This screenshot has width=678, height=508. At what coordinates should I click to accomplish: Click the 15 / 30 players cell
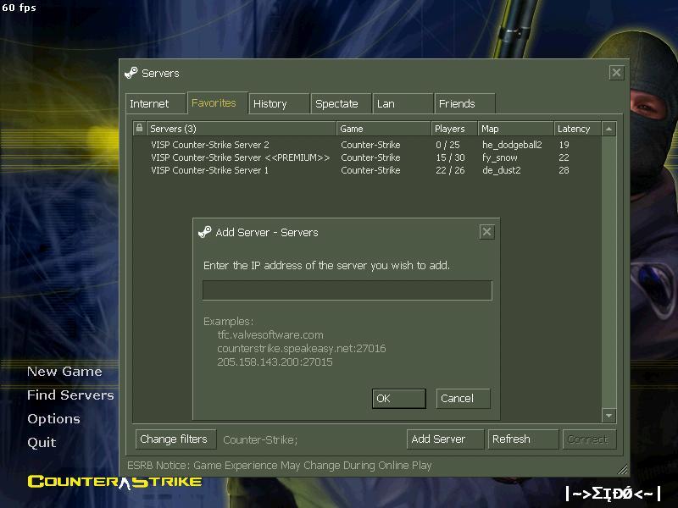tap(450, 157)
